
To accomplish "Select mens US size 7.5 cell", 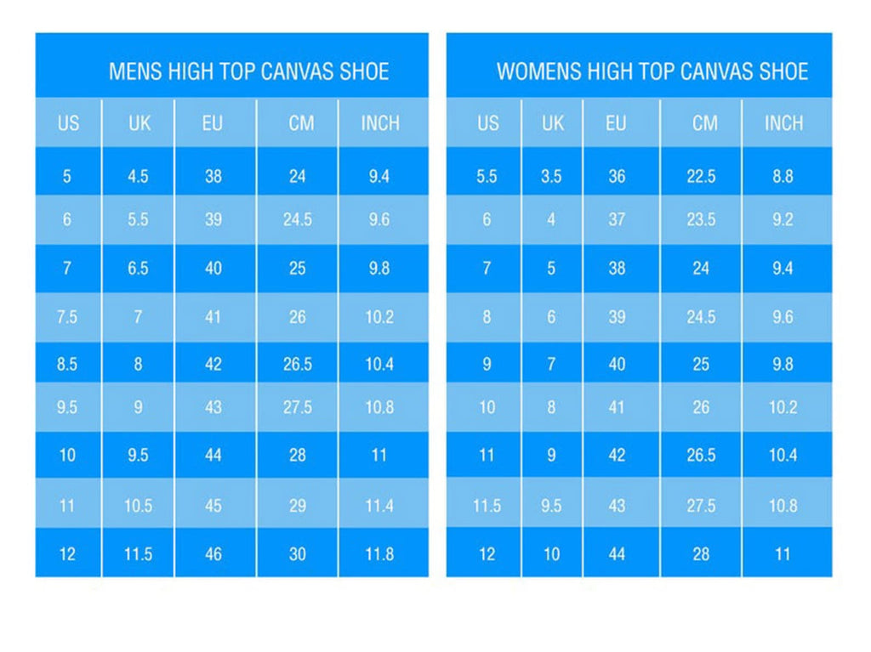I will tap(67, 317).
